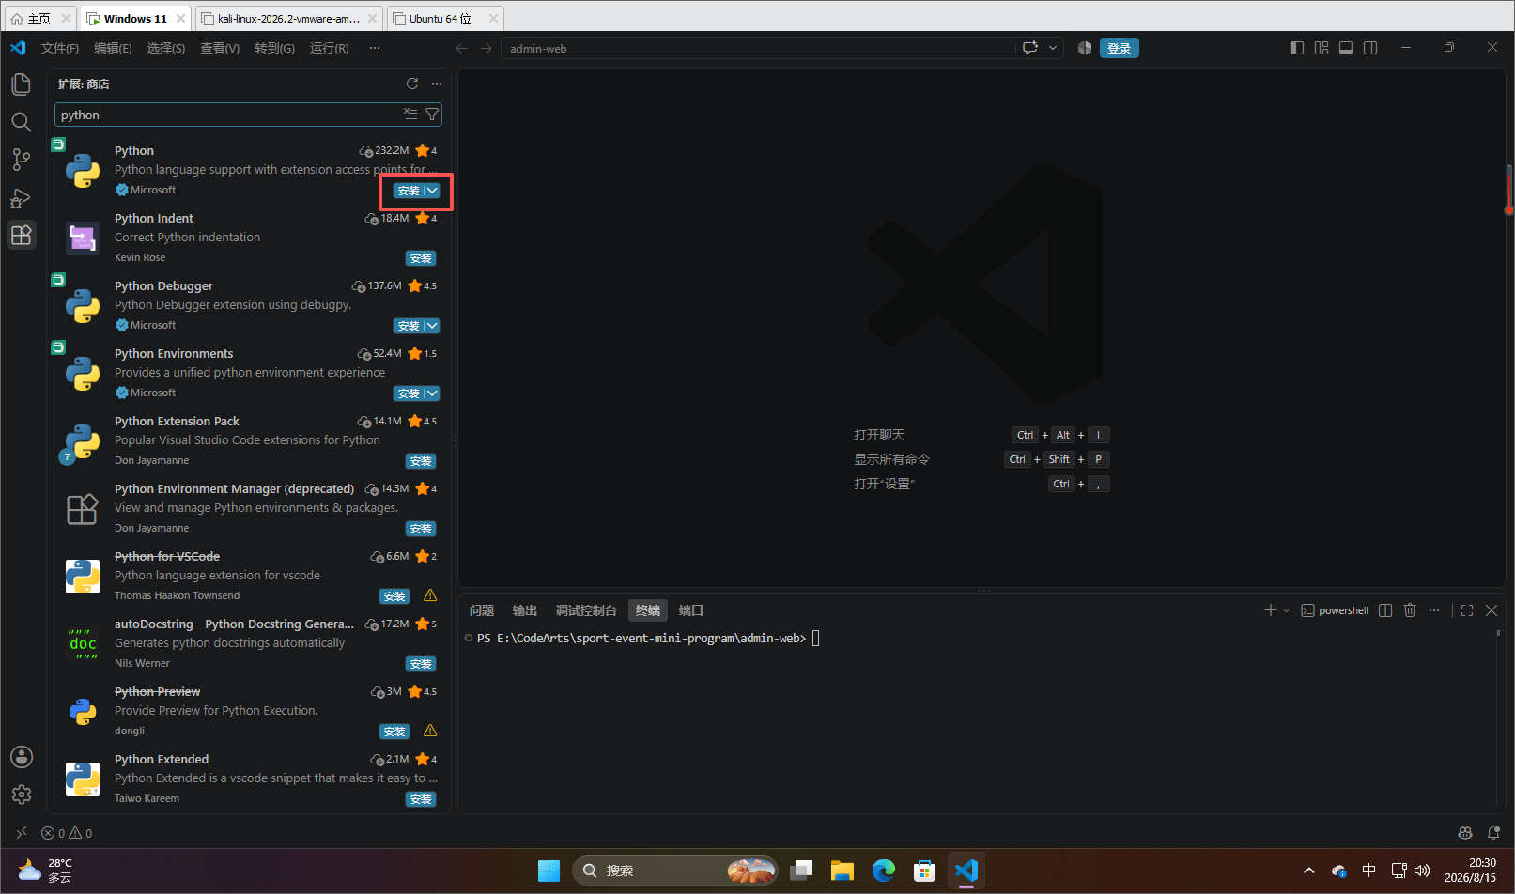Refresh the extensions marketplace list
The height and width of the screenshot is (894, 1515).
tap(412, 84)
